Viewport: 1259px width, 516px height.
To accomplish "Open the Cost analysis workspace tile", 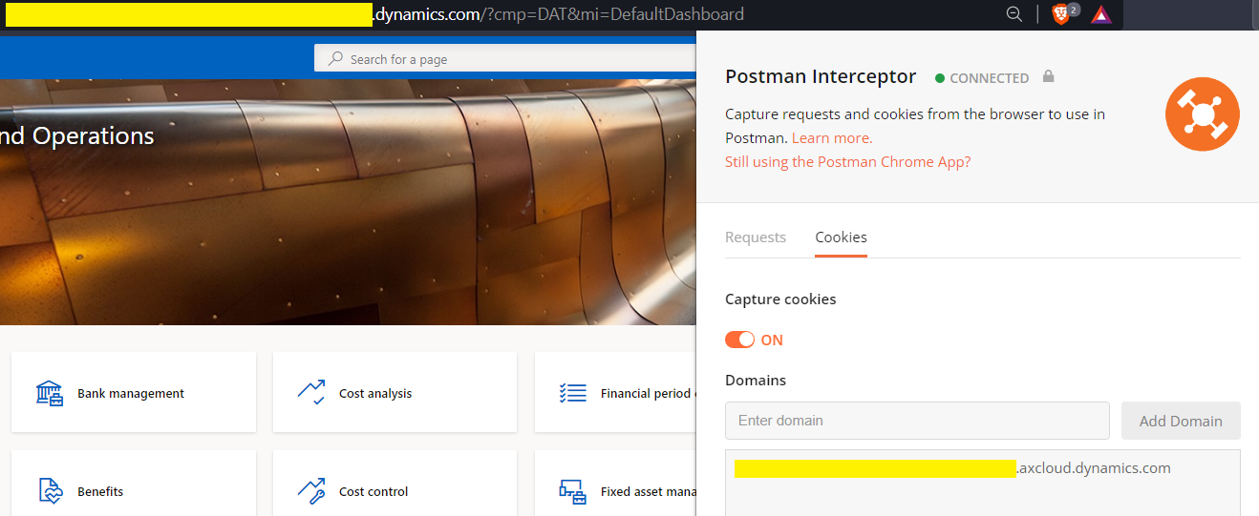I will point(395,392).
